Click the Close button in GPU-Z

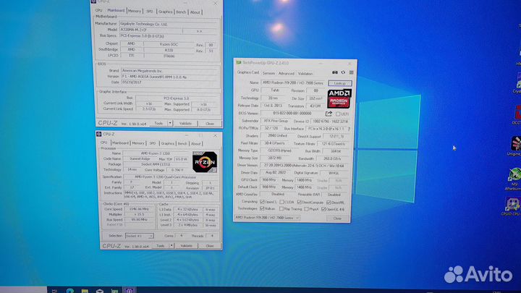point(337,218)
